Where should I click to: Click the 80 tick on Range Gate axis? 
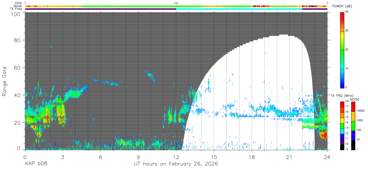click(x=18, y=40)
